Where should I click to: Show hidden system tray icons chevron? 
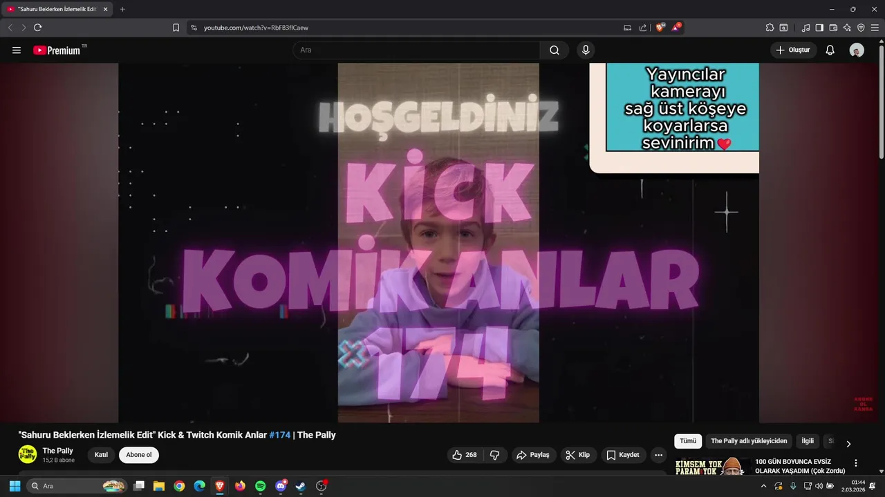tap(764, 486)
